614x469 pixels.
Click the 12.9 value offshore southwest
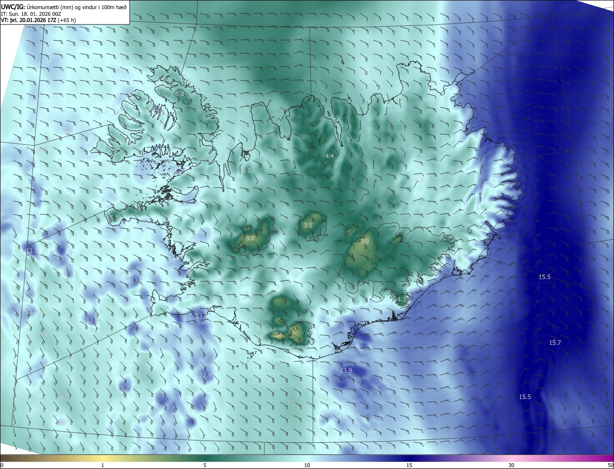coord(205,375)
